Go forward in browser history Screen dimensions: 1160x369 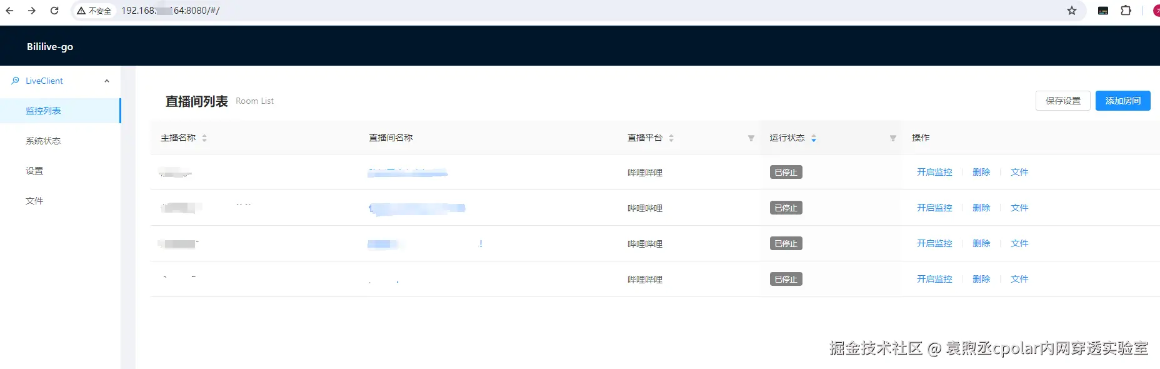[32, 11]
